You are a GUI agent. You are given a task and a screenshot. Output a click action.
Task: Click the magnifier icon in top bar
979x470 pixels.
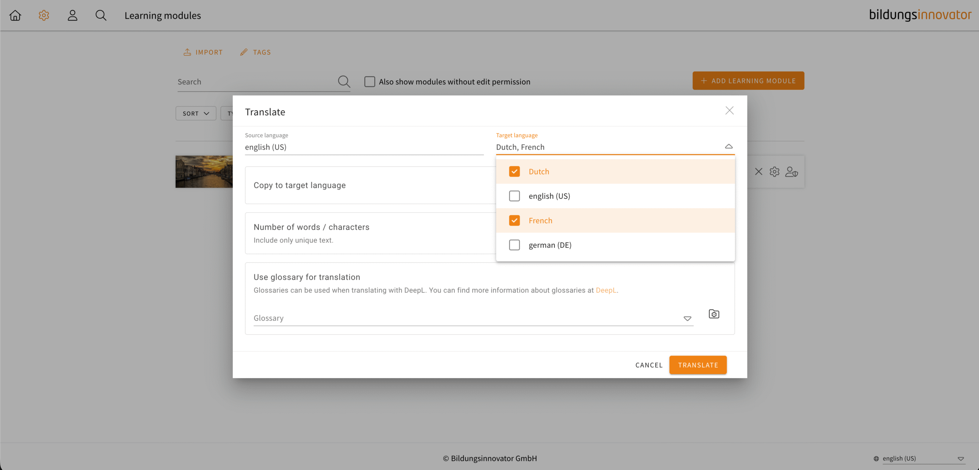[x=101, y=15]
